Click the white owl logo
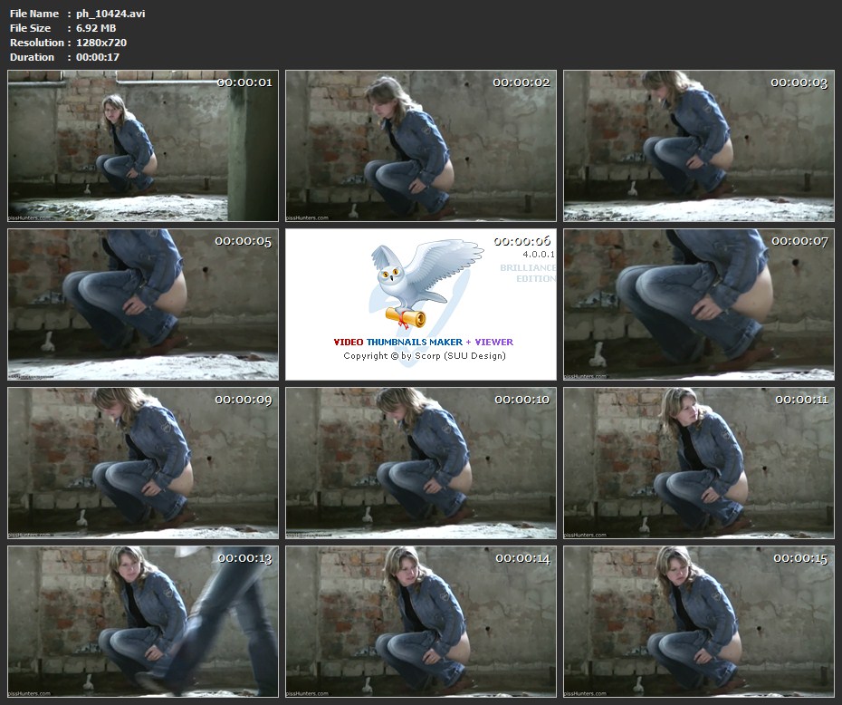The height and width of the screenshot is (705, 842). click(412, 276)
